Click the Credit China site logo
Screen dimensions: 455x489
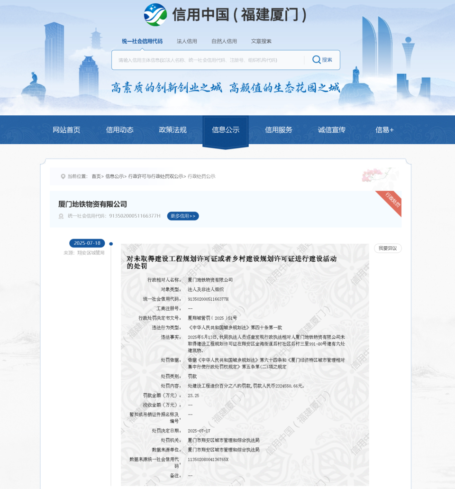(155, 15)
